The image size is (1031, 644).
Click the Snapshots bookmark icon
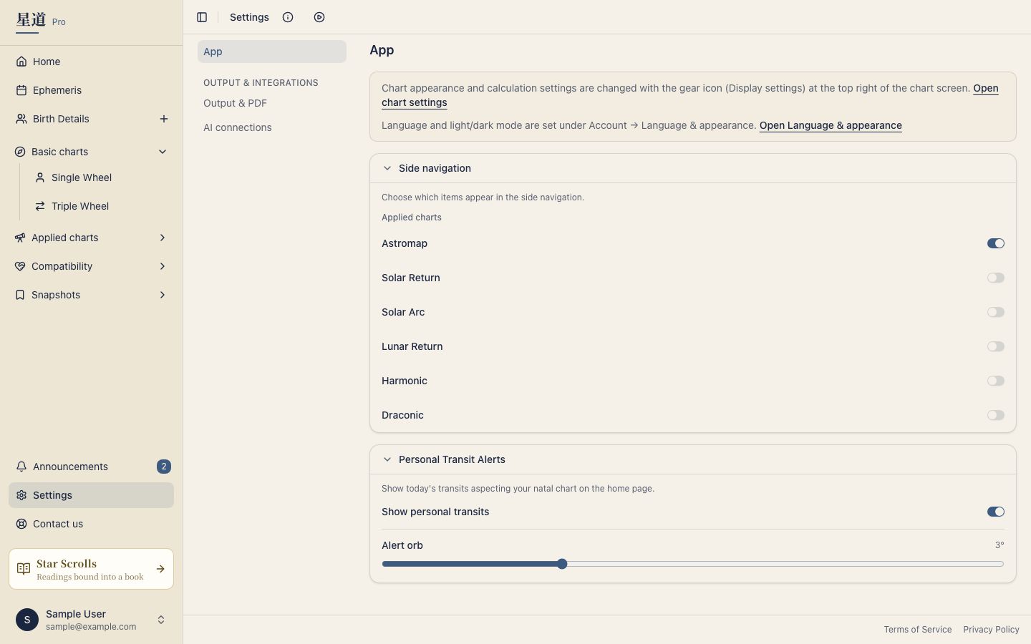20,295
